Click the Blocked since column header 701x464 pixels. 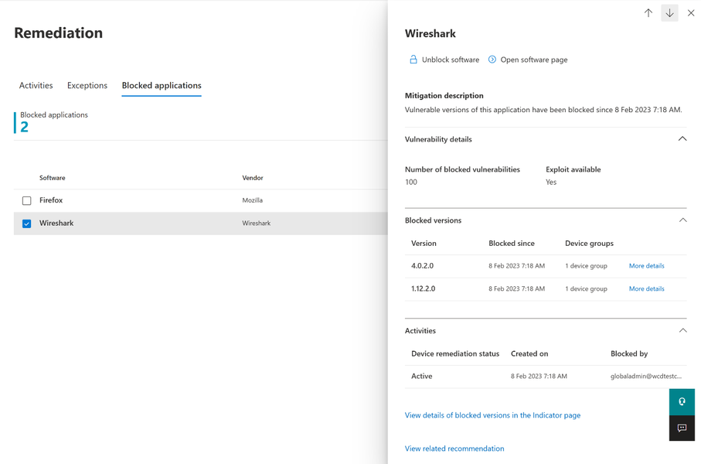coord(512,244)
